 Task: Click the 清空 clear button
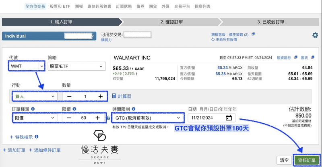coord(284,160)
